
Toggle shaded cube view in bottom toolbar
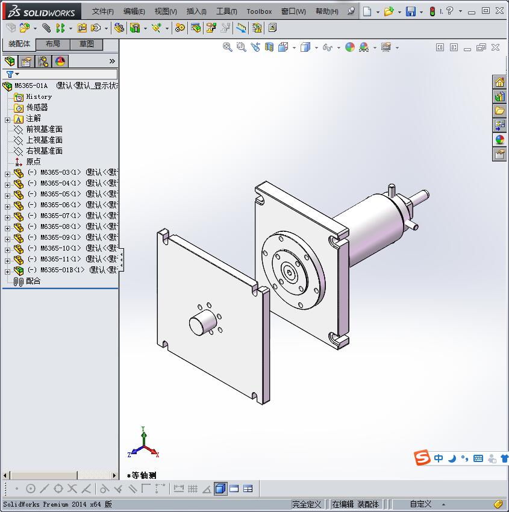click(x=220, y=489)
